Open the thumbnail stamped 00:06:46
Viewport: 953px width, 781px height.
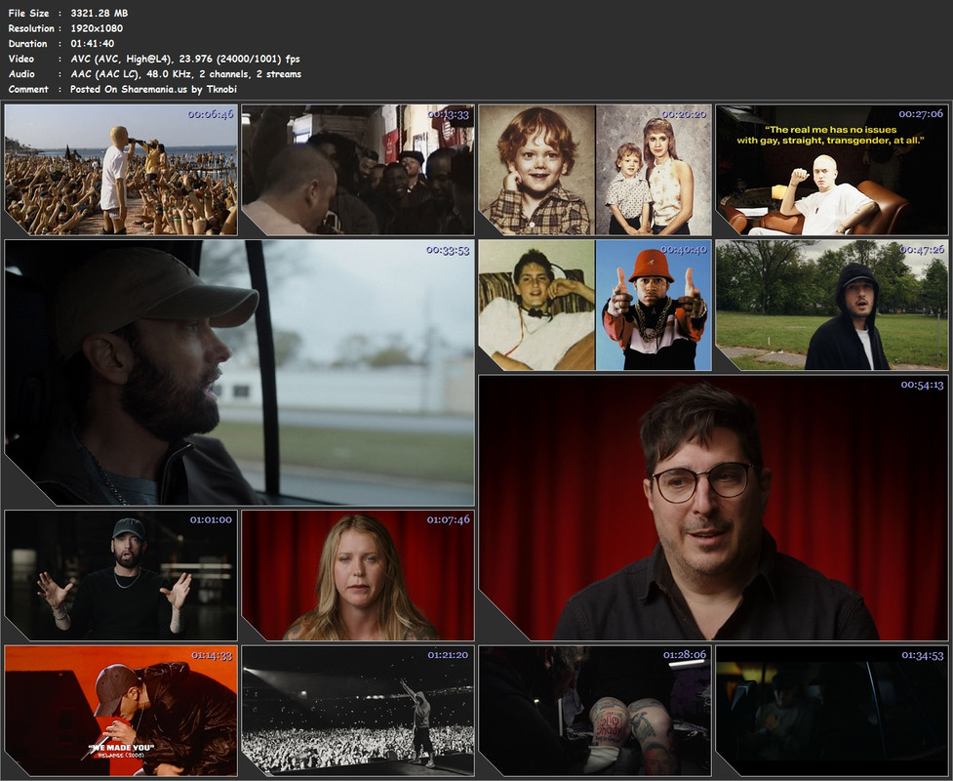click(x=121, y=170)
